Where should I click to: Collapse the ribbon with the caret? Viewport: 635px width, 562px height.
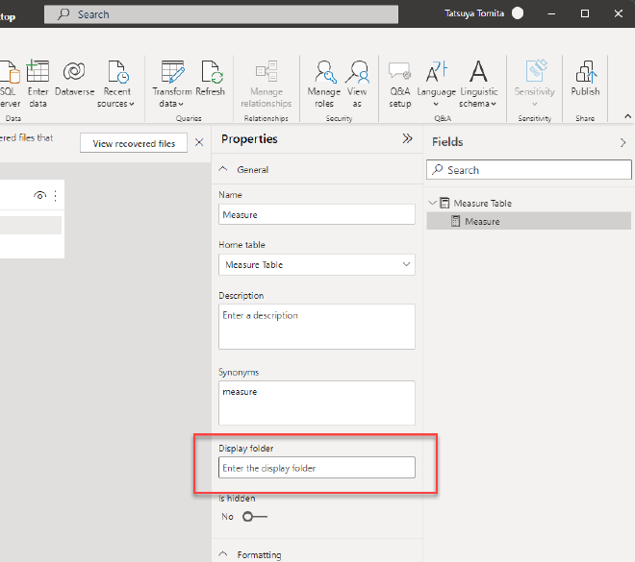click(627, 116)
